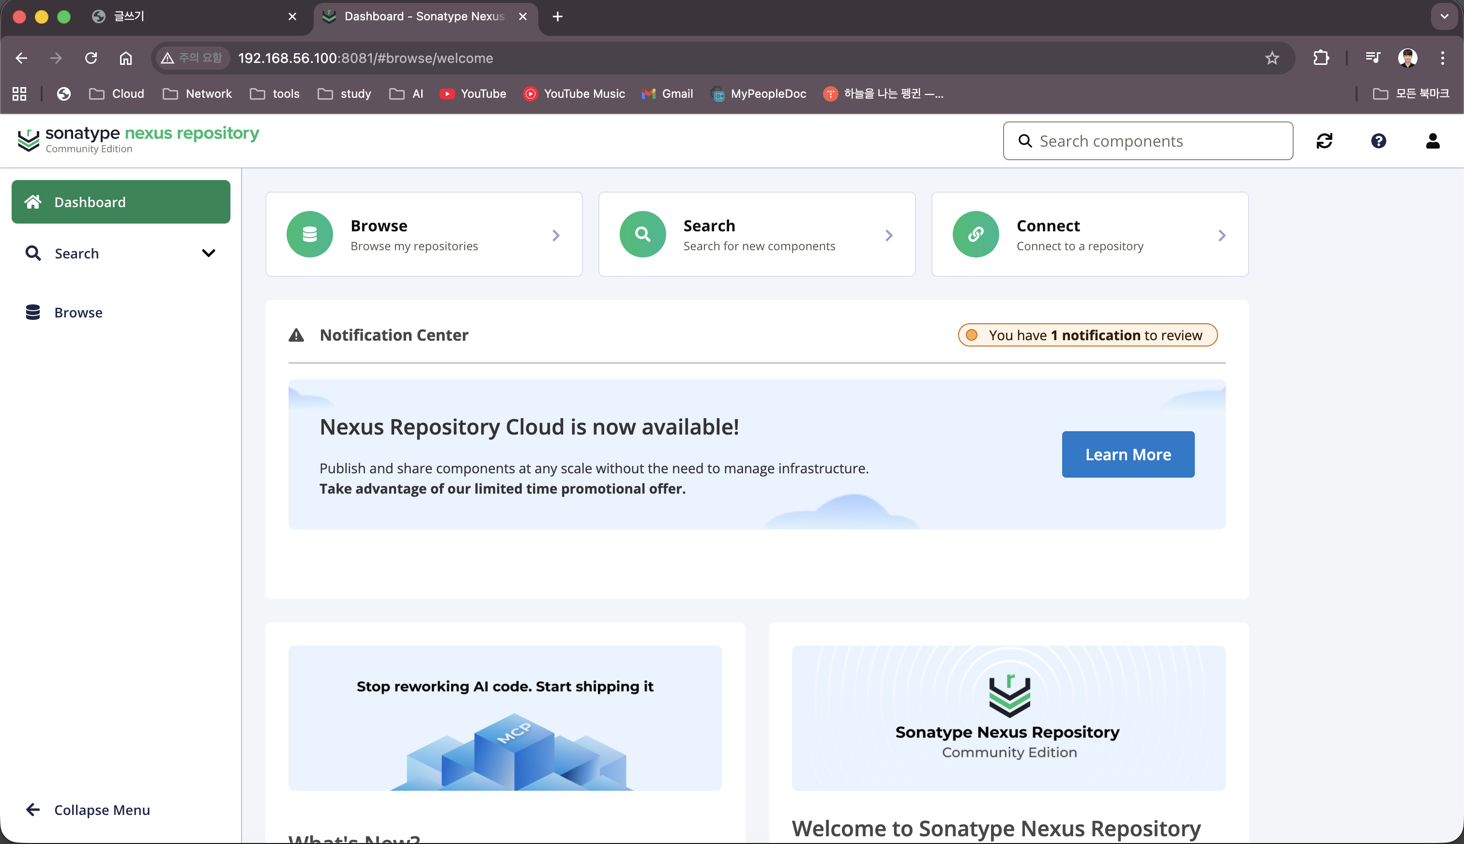Open the MyPeopleDoc bookmark
This screenshot has height=844, width=1464.
tap(758, 94)
